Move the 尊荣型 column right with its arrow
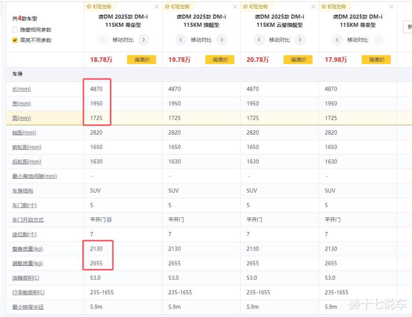Screen dimensions: 412x317 point(144,40)
